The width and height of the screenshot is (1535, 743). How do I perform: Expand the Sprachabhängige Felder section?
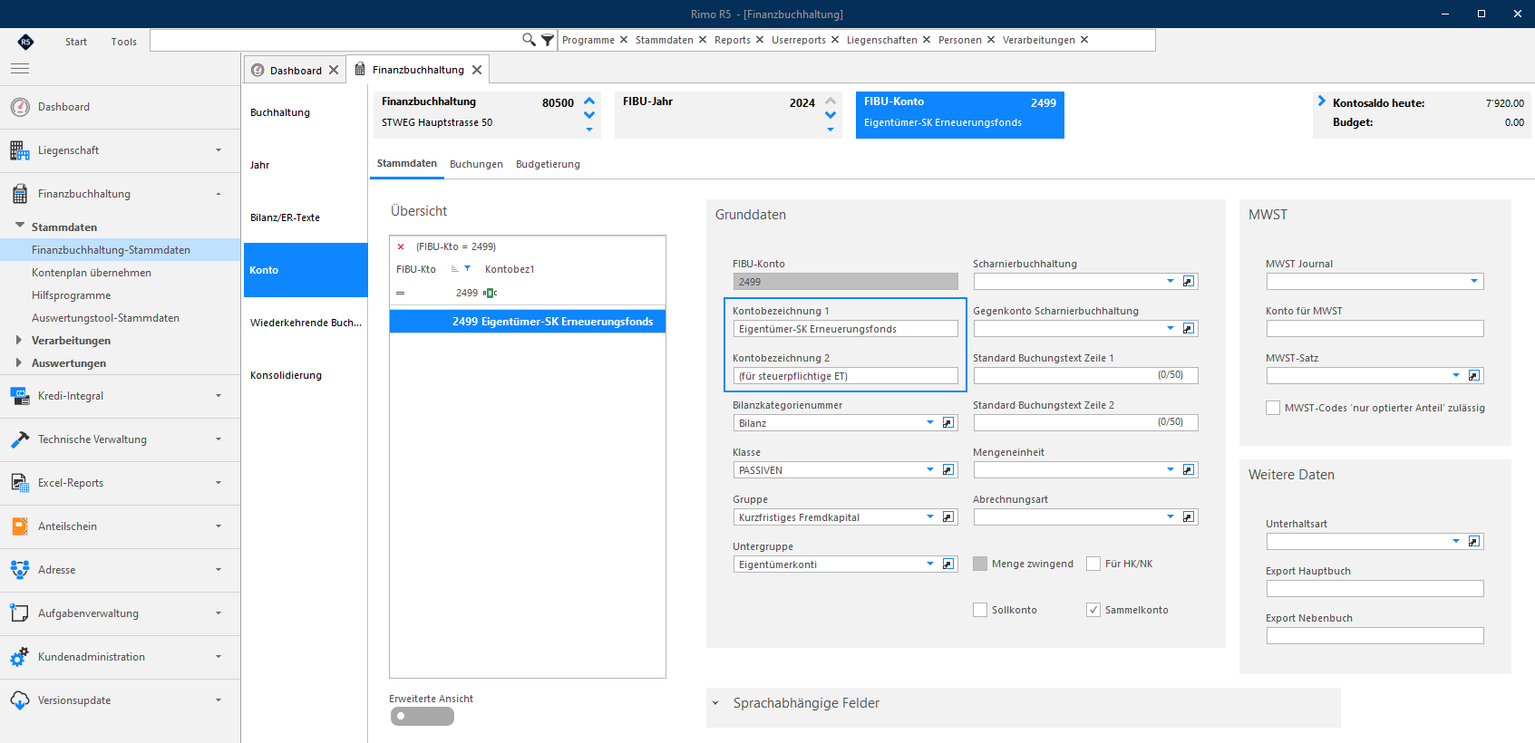[x=715, y=703]
